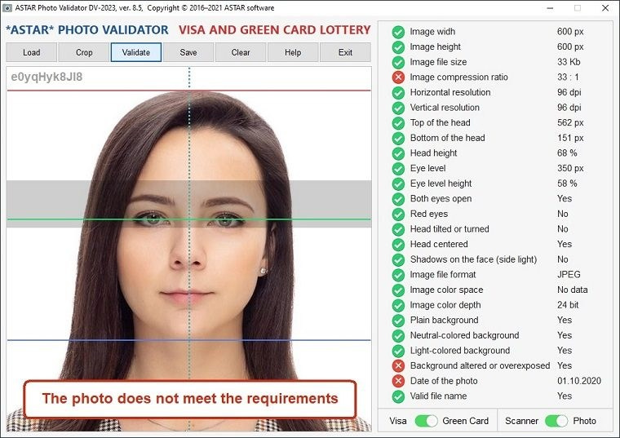
Task: Click the app icon in the title bar
Action: [7, 7]
